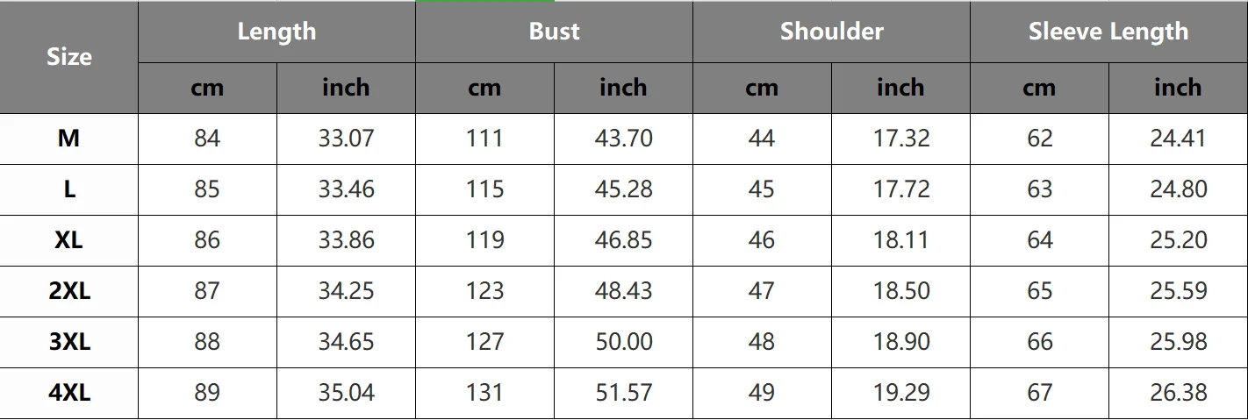Click the XL size row label

pyautogui.click(x=68, y=240)
